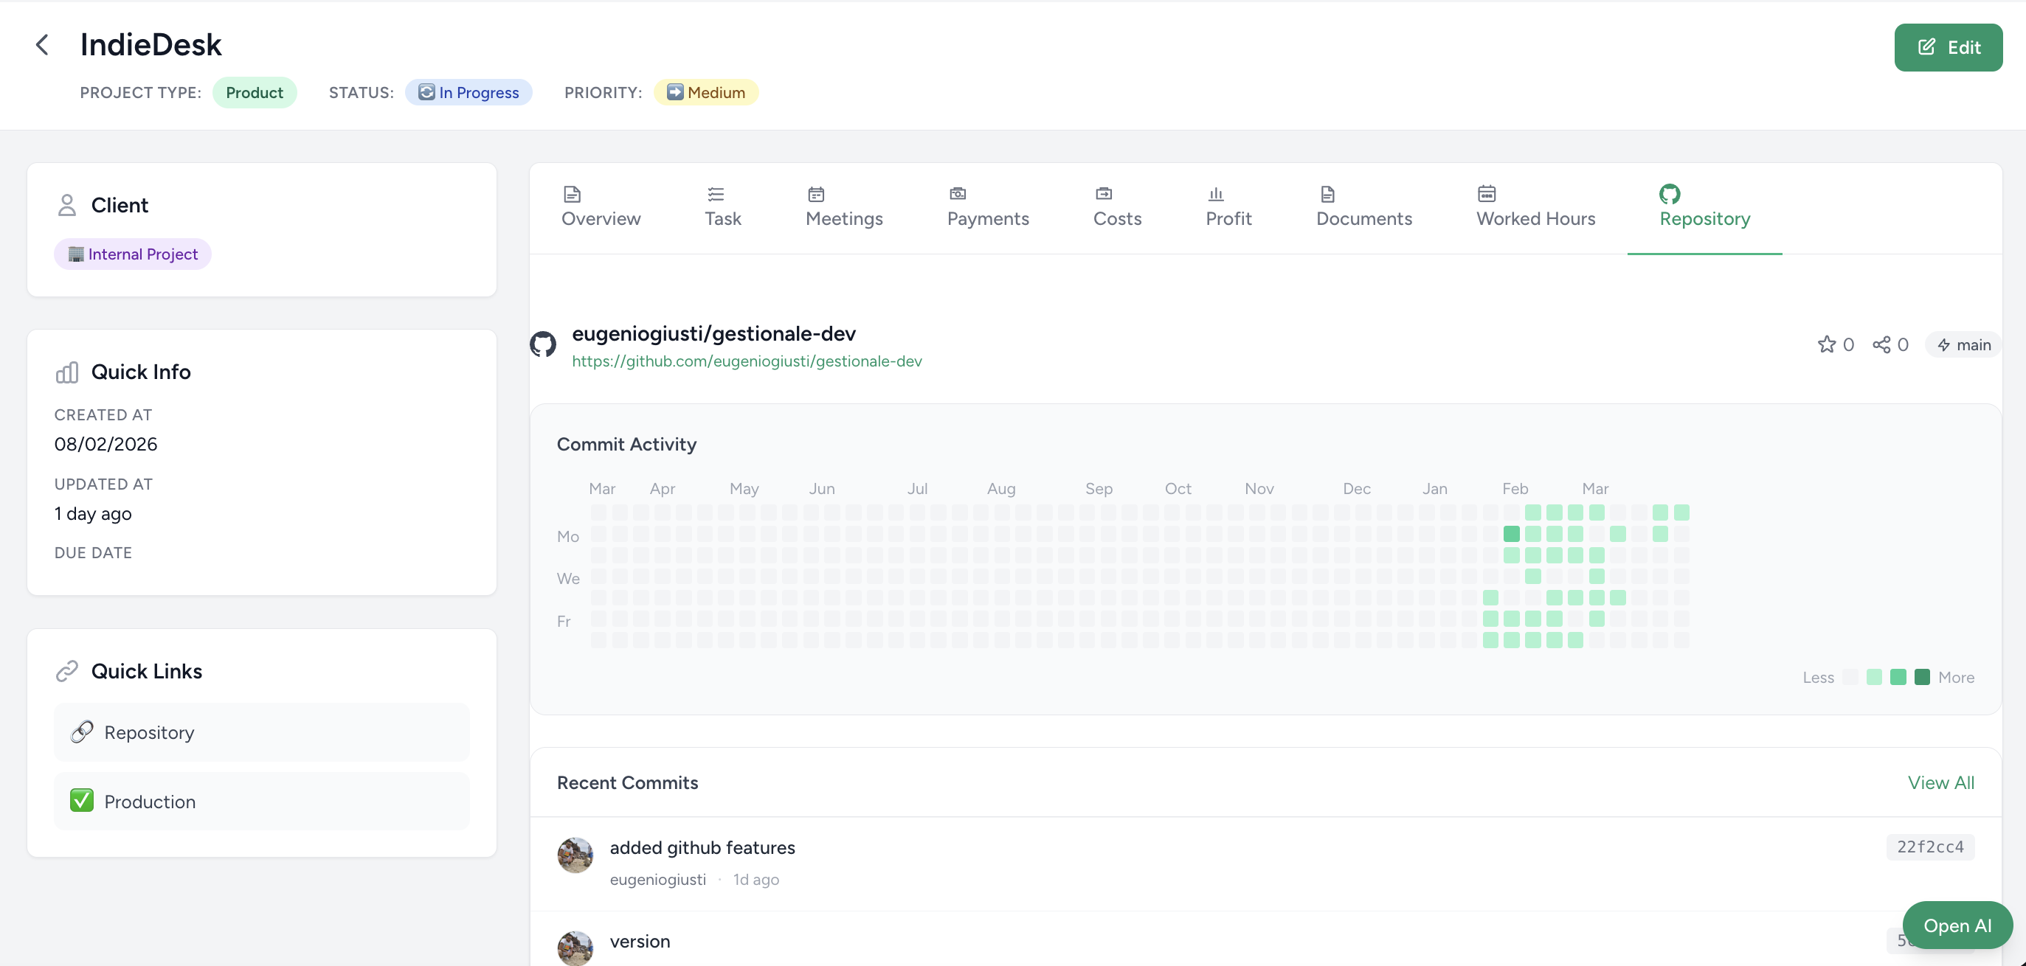Open the Overview tab

600,207
